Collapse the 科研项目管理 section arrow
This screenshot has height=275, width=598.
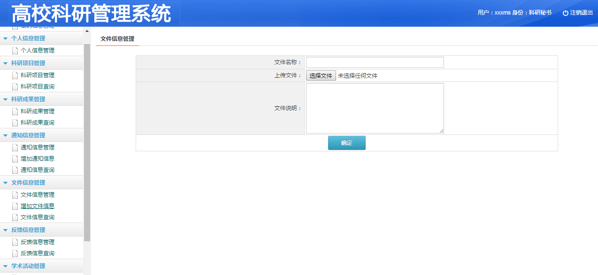point(5,63)
